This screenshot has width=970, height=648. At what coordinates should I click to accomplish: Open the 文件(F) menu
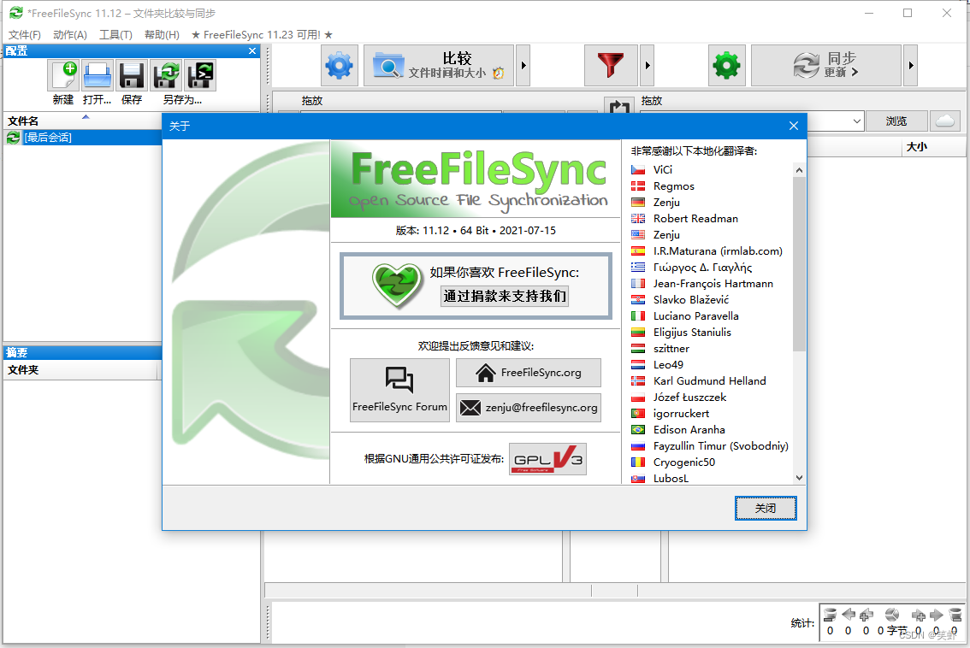click(x=25, y=35)
